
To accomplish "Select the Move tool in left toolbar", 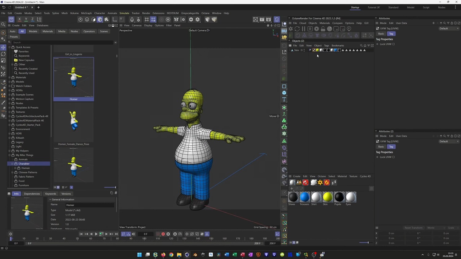I will pos(3,47).
